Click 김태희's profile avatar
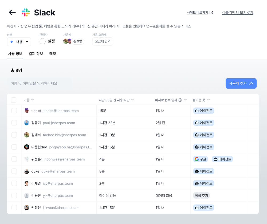The image size is (267, 224). tap(26, 135)
